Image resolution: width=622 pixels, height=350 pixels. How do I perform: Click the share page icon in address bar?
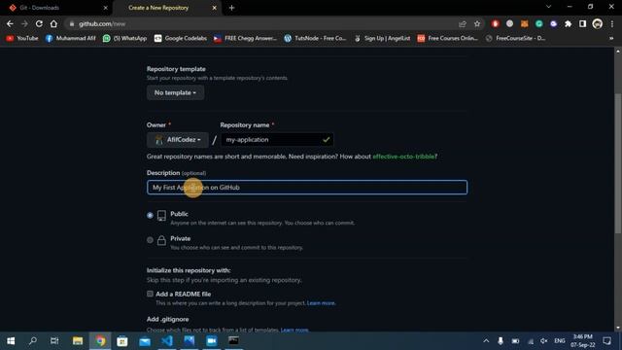point(463,23)
